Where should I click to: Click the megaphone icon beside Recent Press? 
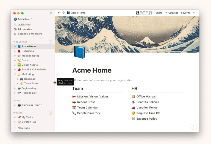74,102
